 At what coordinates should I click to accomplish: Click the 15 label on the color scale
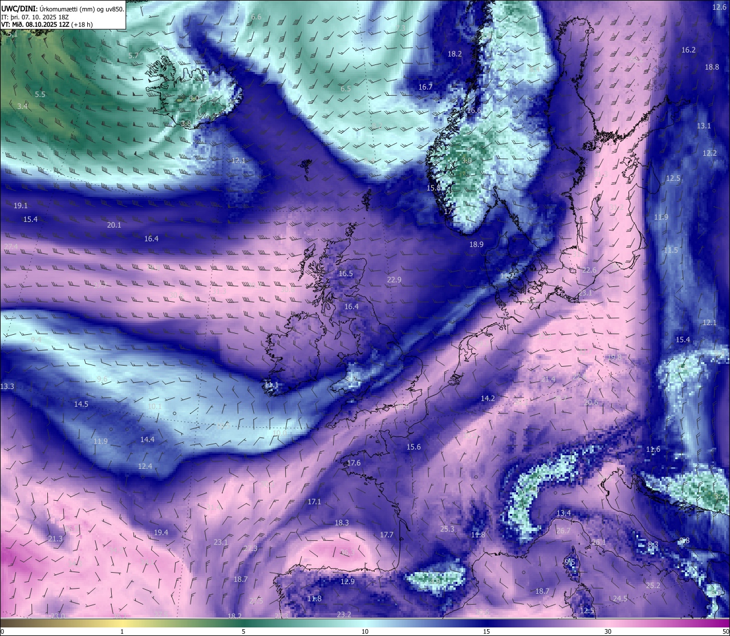(x=486, y=631)
